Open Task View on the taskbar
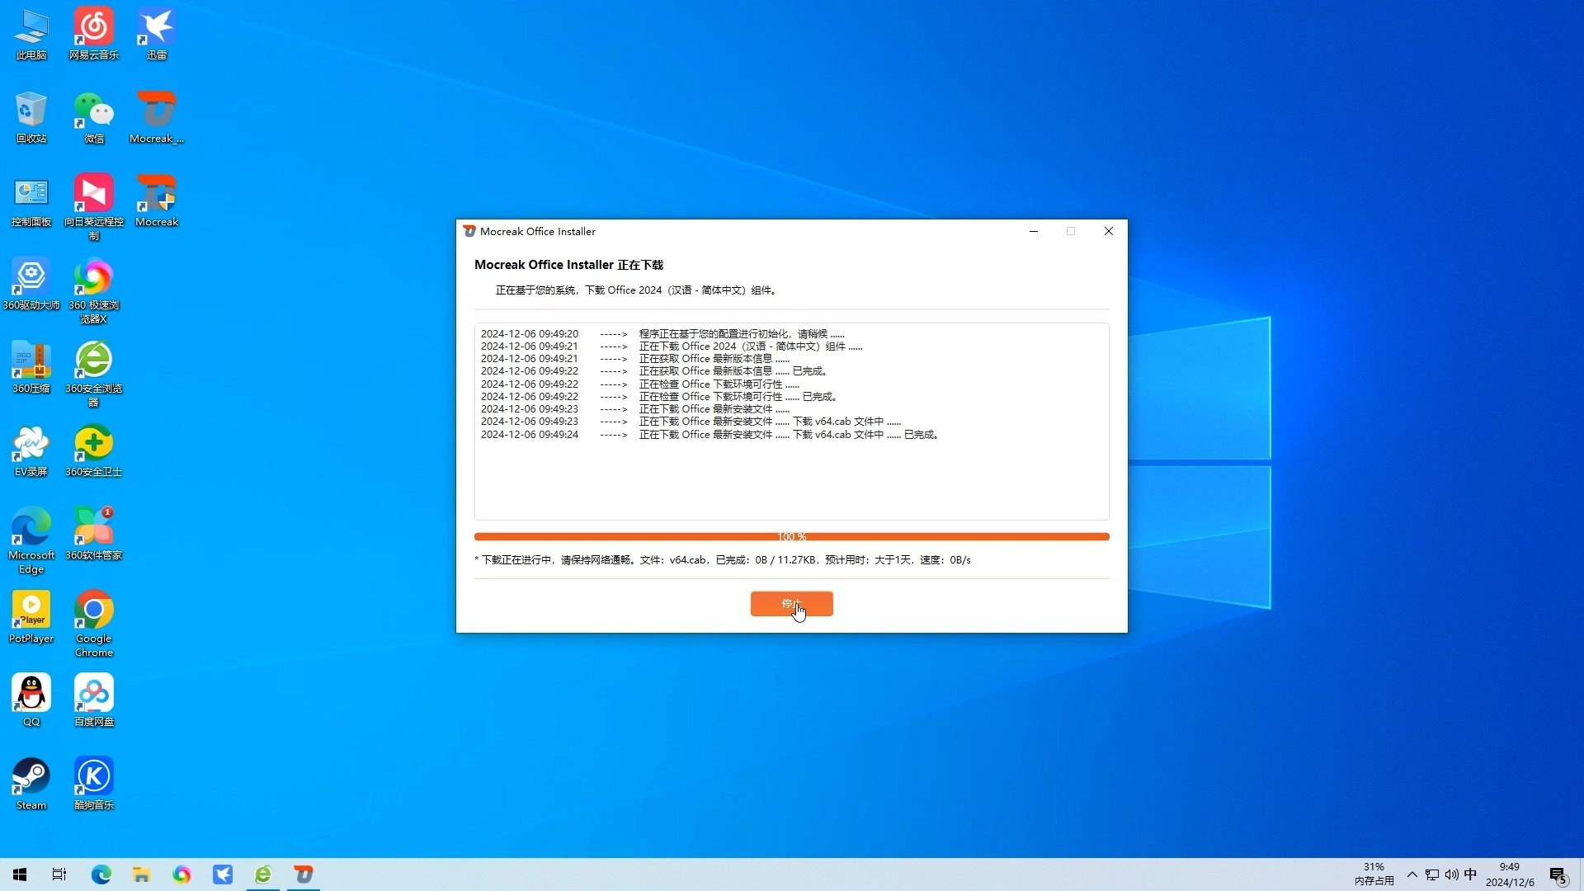The width and height of the screenshot is (1584, 891). click(59, 874)
